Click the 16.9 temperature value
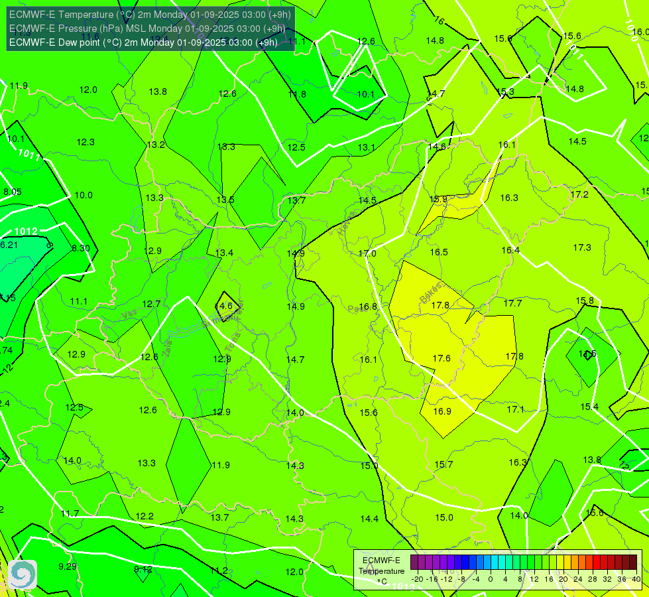 [x=442, y=411]
